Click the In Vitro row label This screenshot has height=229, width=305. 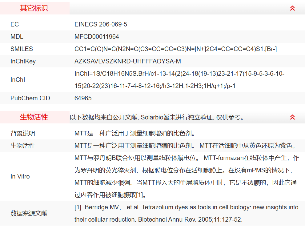point(20,176)
